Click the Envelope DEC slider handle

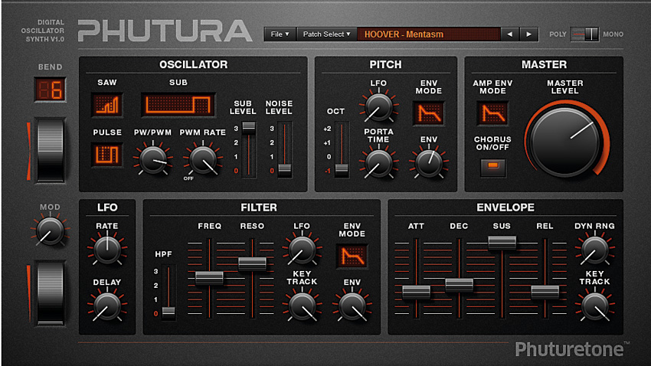pos(460,285)
